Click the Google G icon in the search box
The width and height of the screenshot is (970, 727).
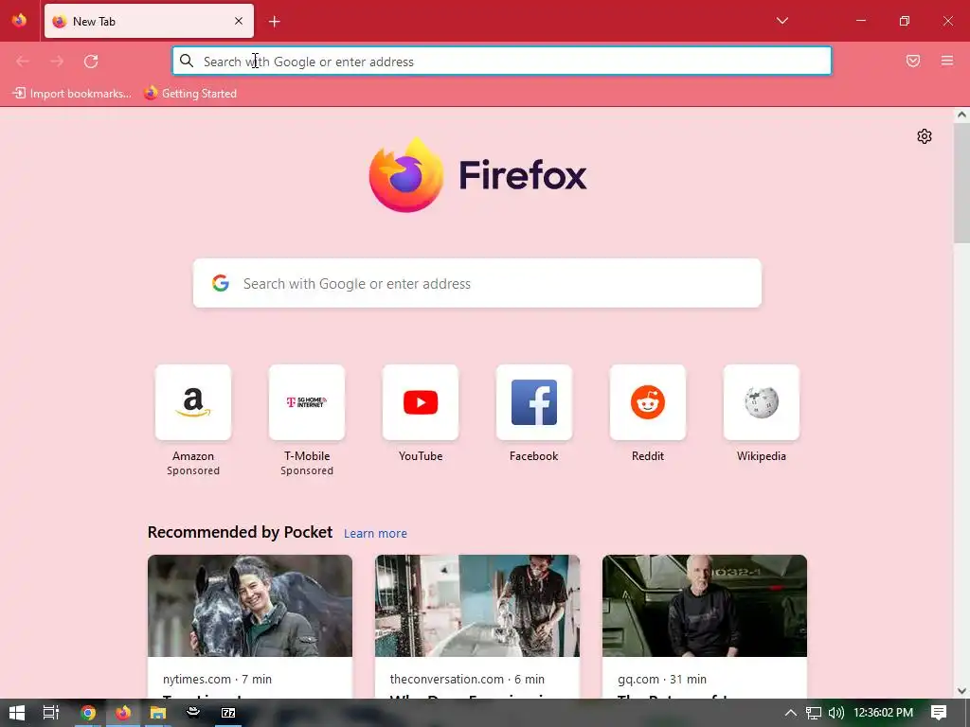[221, 283]
